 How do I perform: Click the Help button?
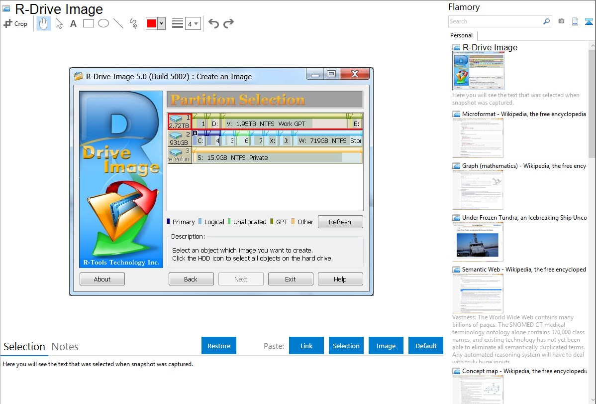click(340, 279)
